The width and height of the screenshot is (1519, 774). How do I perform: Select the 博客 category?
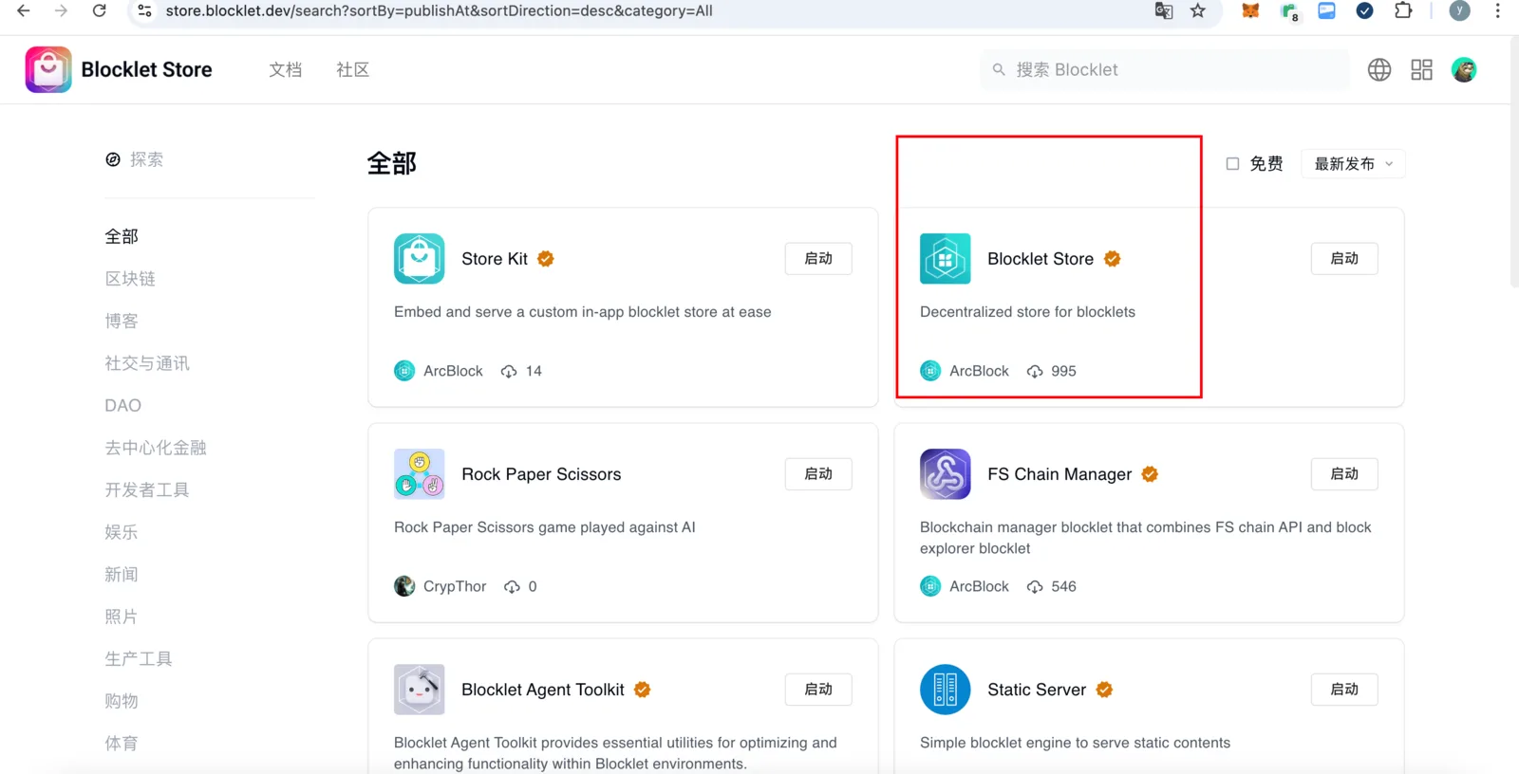(x=122, y=321)
